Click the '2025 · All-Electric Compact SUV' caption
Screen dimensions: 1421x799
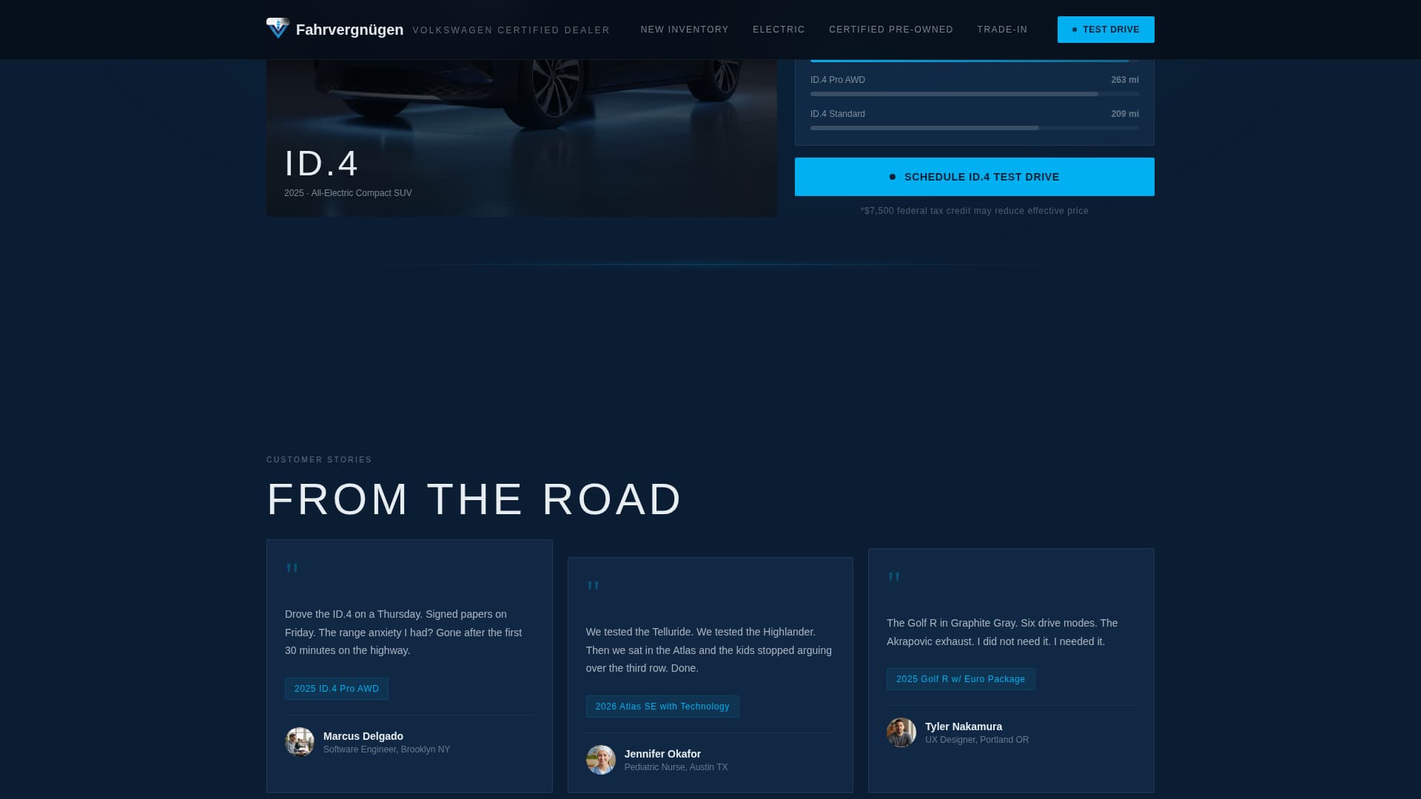click(x=348, y=193)
